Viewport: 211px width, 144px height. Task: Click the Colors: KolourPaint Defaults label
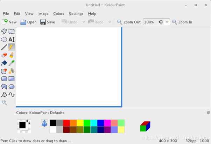40,113
